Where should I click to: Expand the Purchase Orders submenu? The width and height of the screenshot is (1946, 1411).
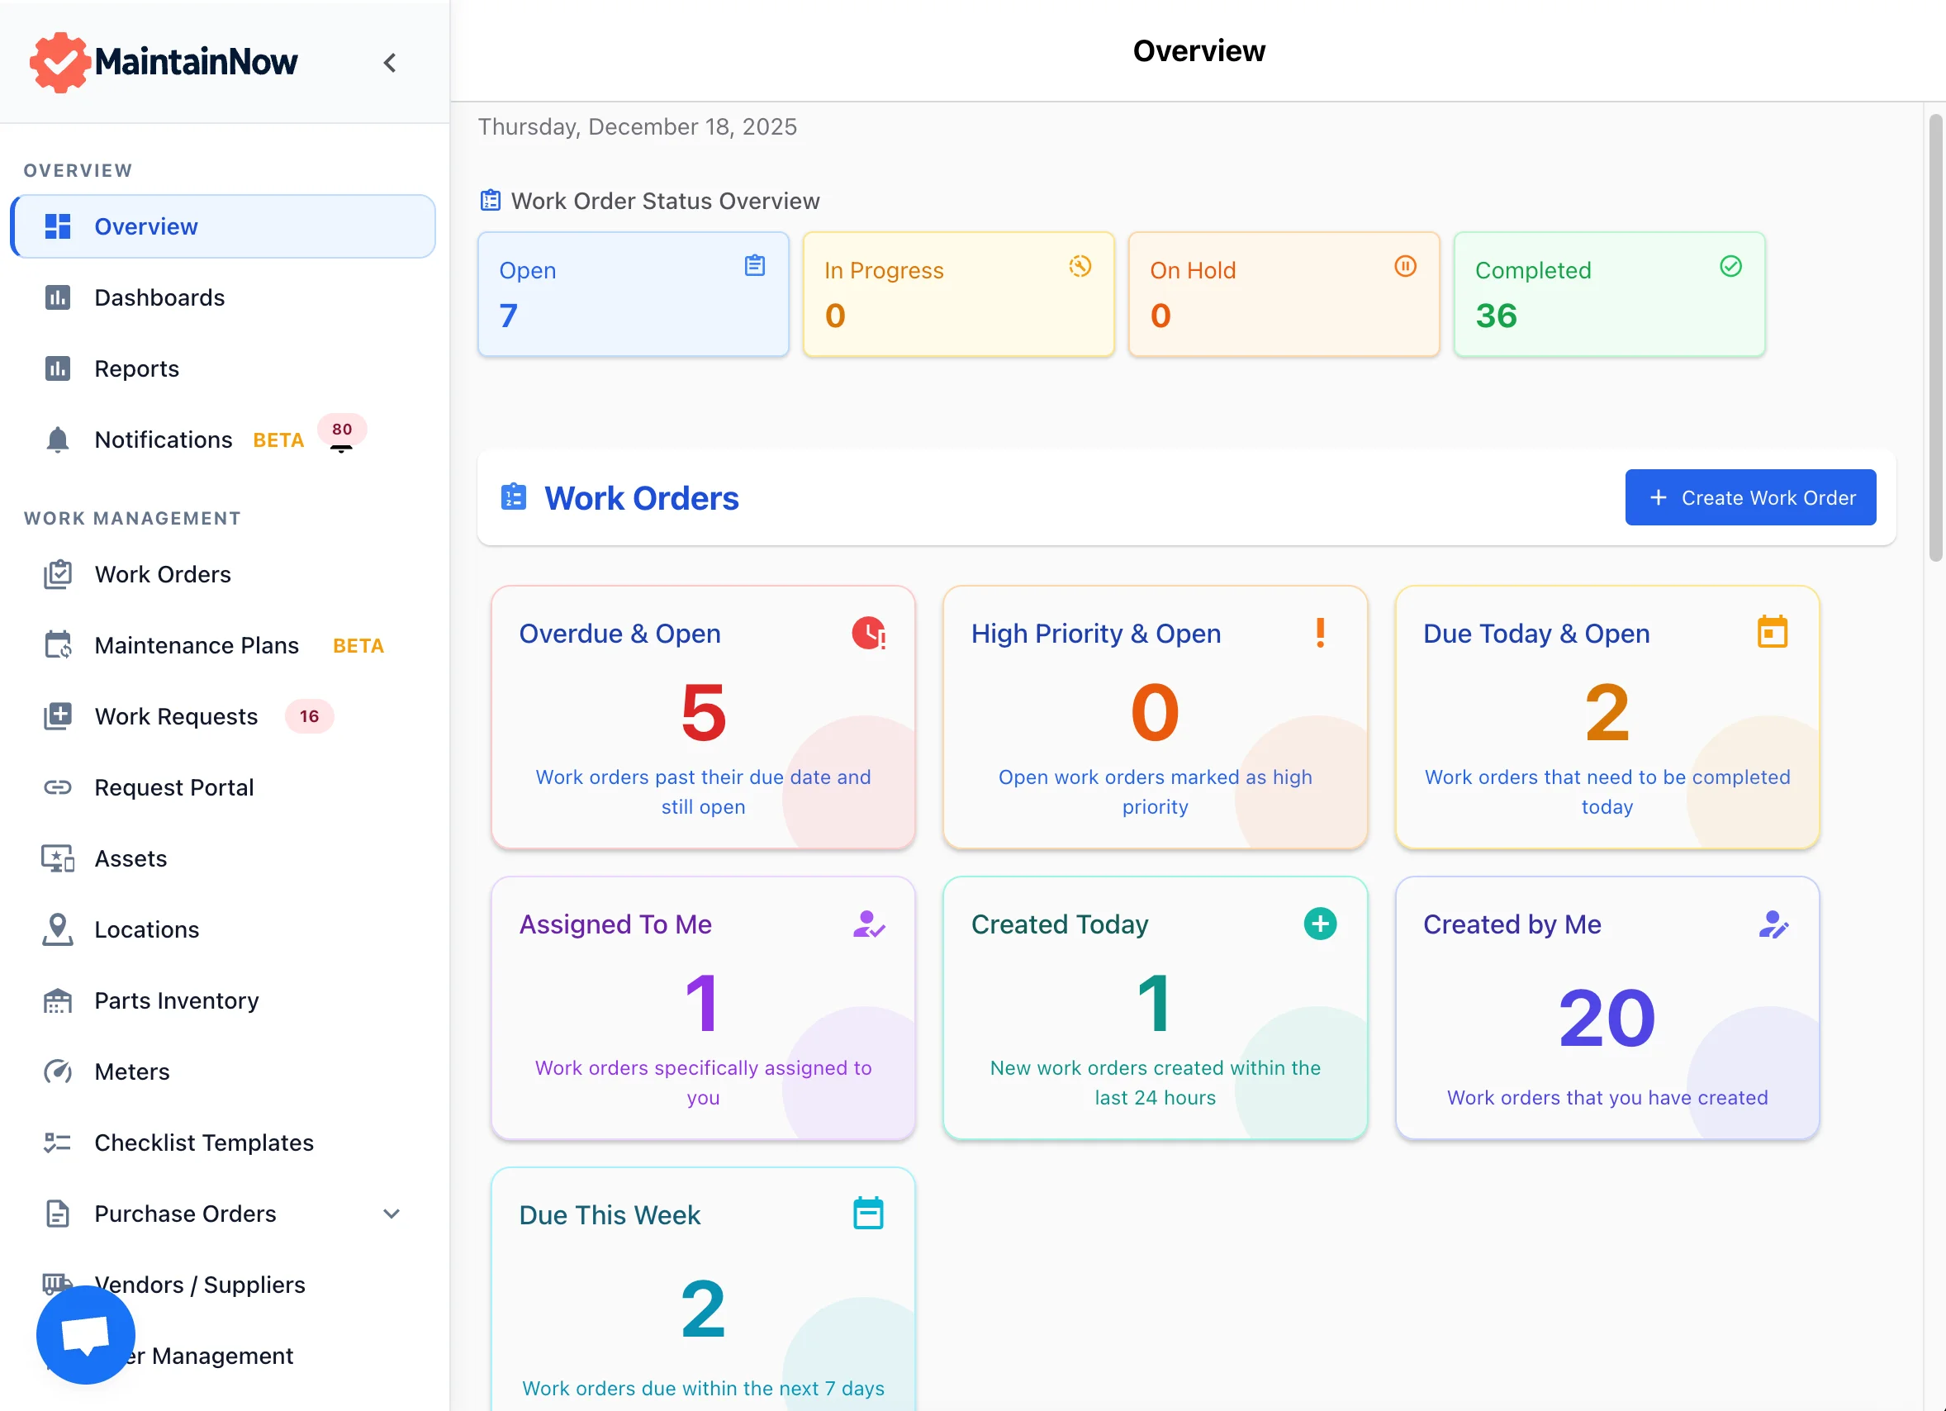pos(392,1214)
